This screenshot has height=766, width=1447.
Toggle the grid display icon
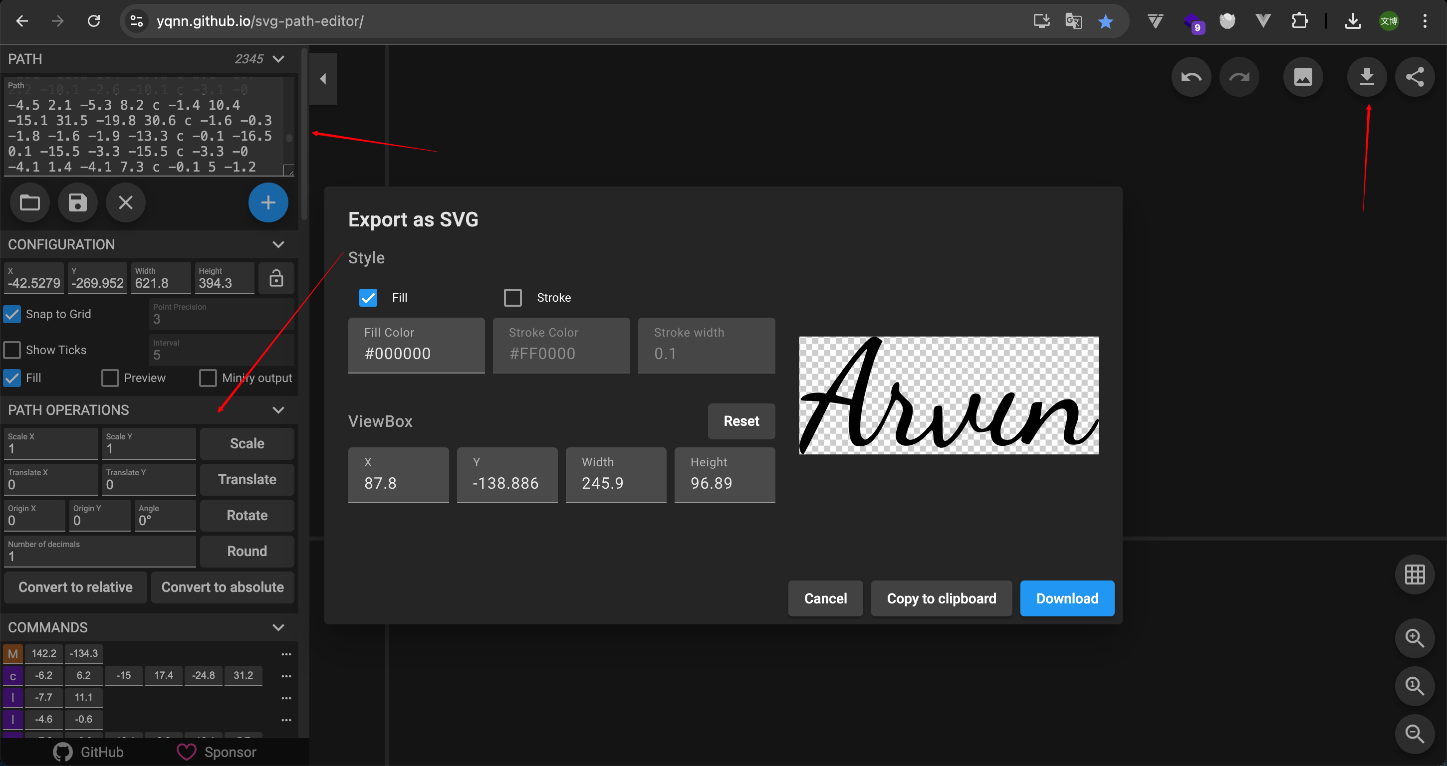pyautogui.click(x=1414, y=574)
